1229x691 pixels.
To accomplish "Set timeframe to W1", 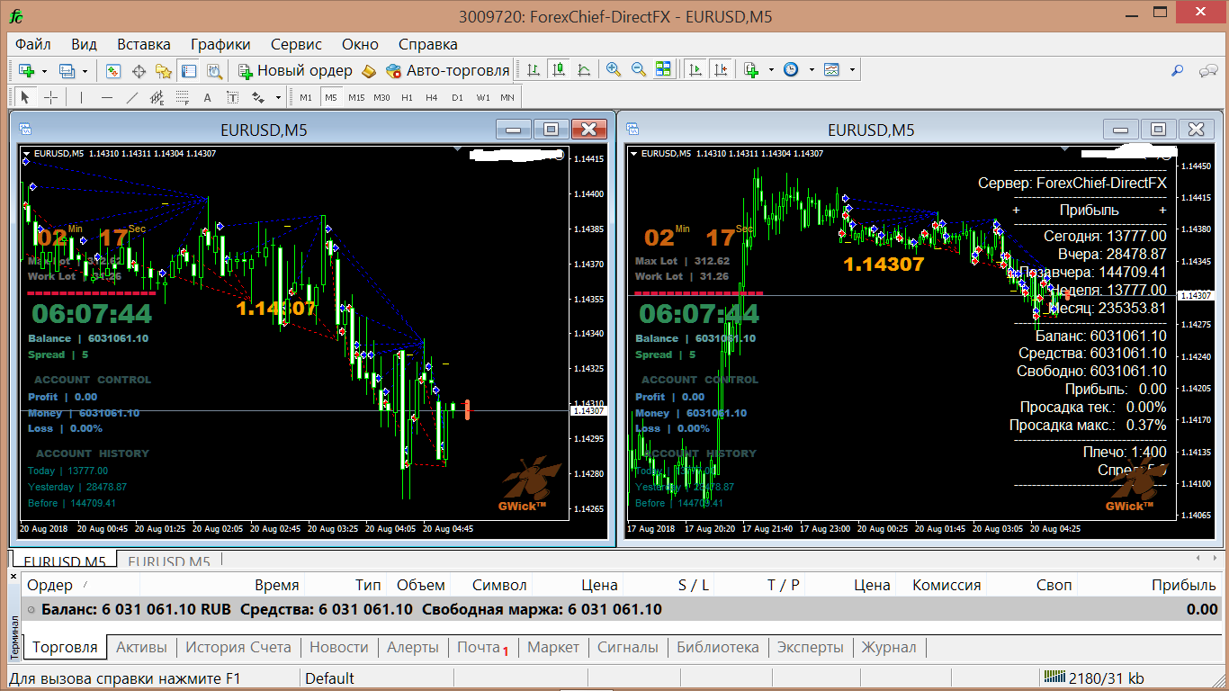I will pos(483,97).
